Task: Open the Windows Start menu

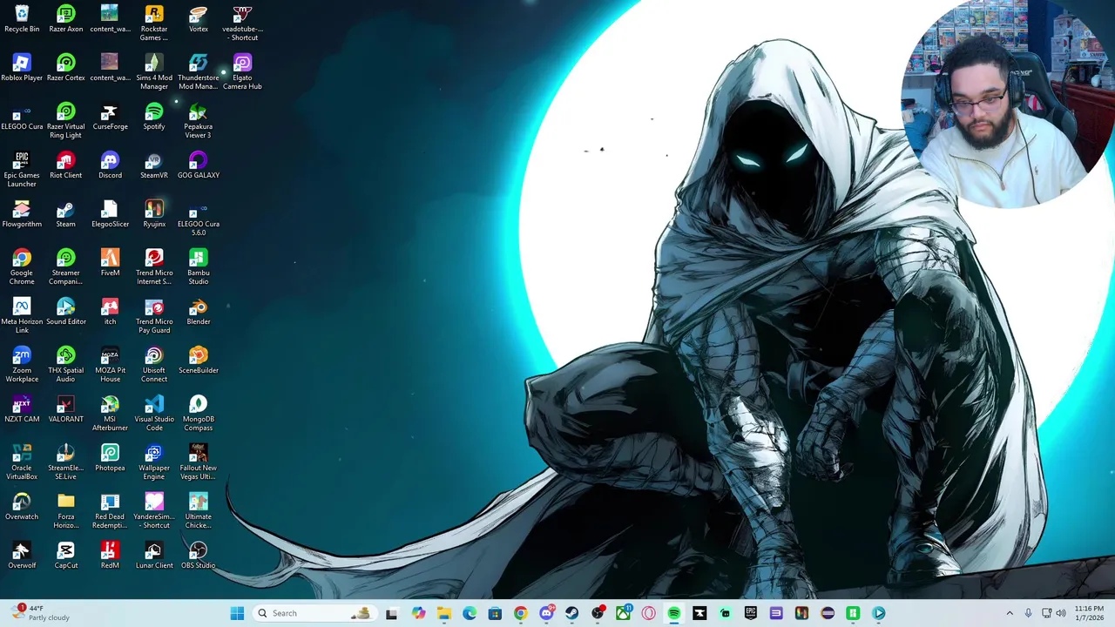Action: [237, 613]
